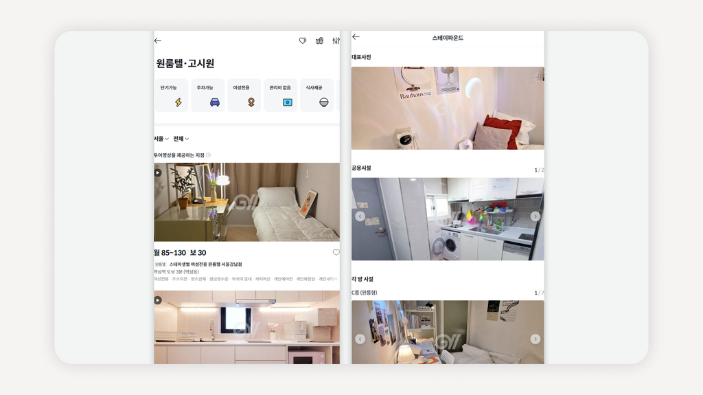Show previous 공용시설 photo with left arrow
703x395 pixels.
pos(360,216)
